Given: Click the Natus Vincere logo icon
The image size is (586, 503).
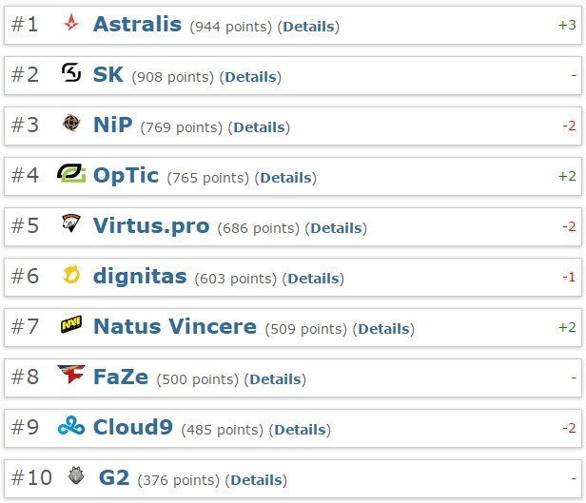Looking at the screenshot, I should tap(71, 326).
